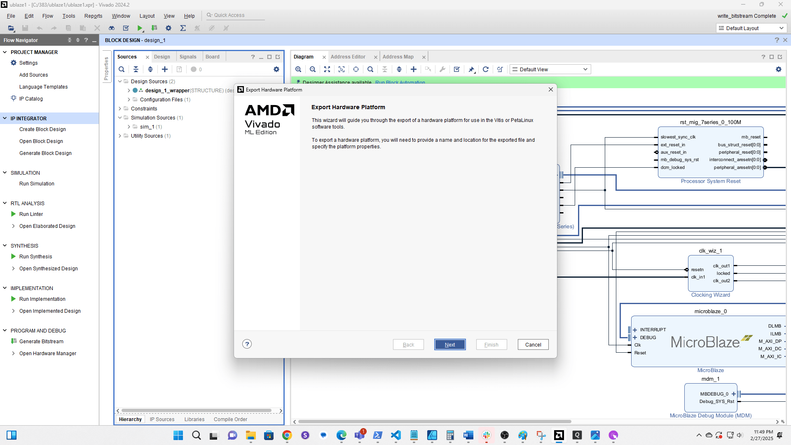Click the Sources panel search icon
Screen dimensions: 791x445
click(122, 69)
